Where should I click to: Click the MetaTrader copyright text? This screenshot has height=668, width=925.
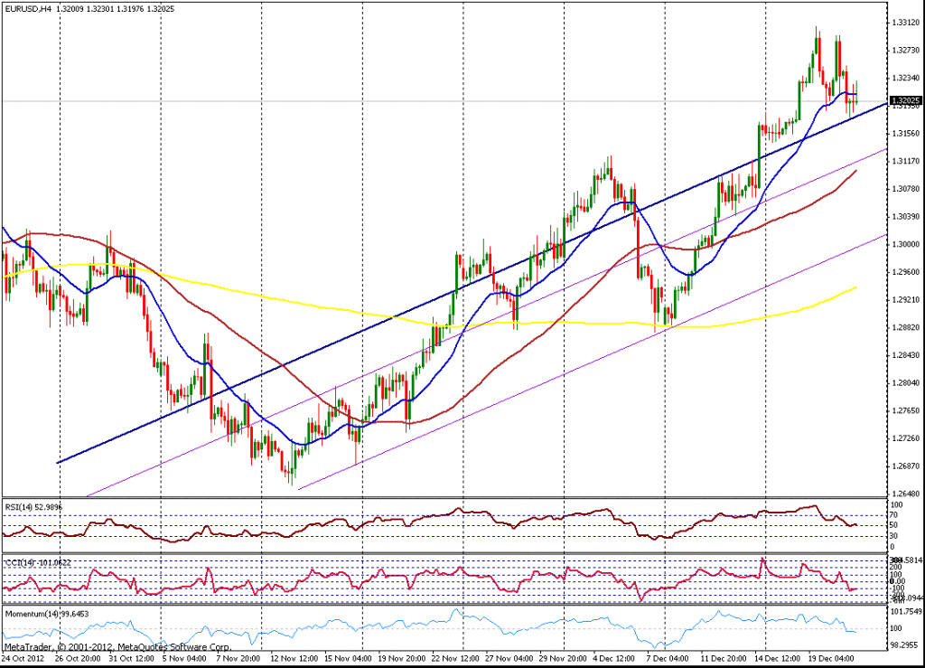pyautogui.click(x=117, y=647)
